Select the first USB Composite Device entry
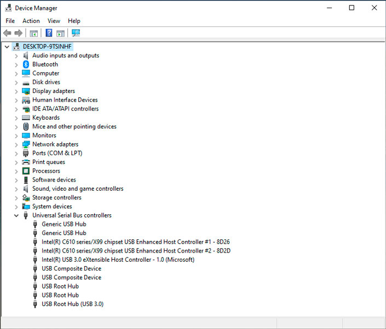Screen dimensions: 386x329 (x=71, y=268)
